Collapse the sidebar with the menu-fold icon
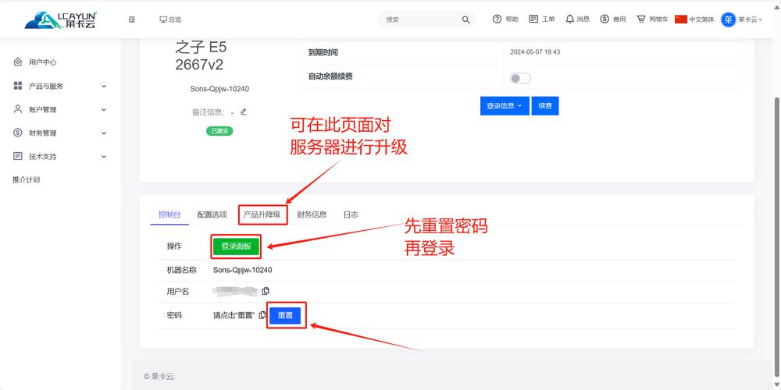Image resolution: width=781 pixels, height=390 pixels. 131,19
